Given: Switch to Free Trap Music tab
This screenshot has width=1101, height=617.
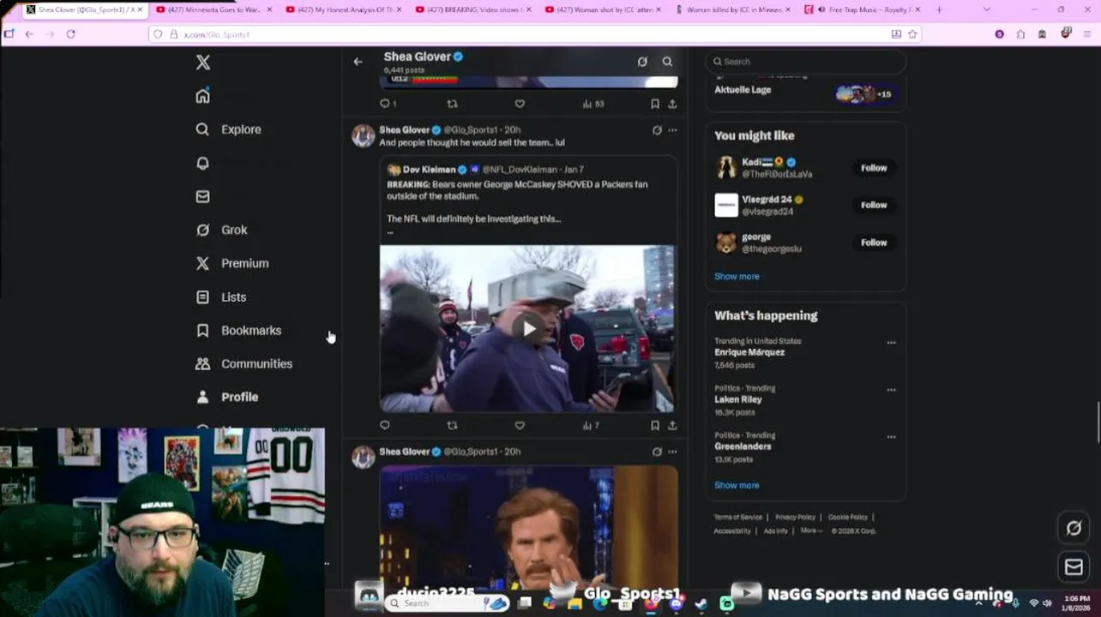Looking at the screenshot, I should 862,9.
